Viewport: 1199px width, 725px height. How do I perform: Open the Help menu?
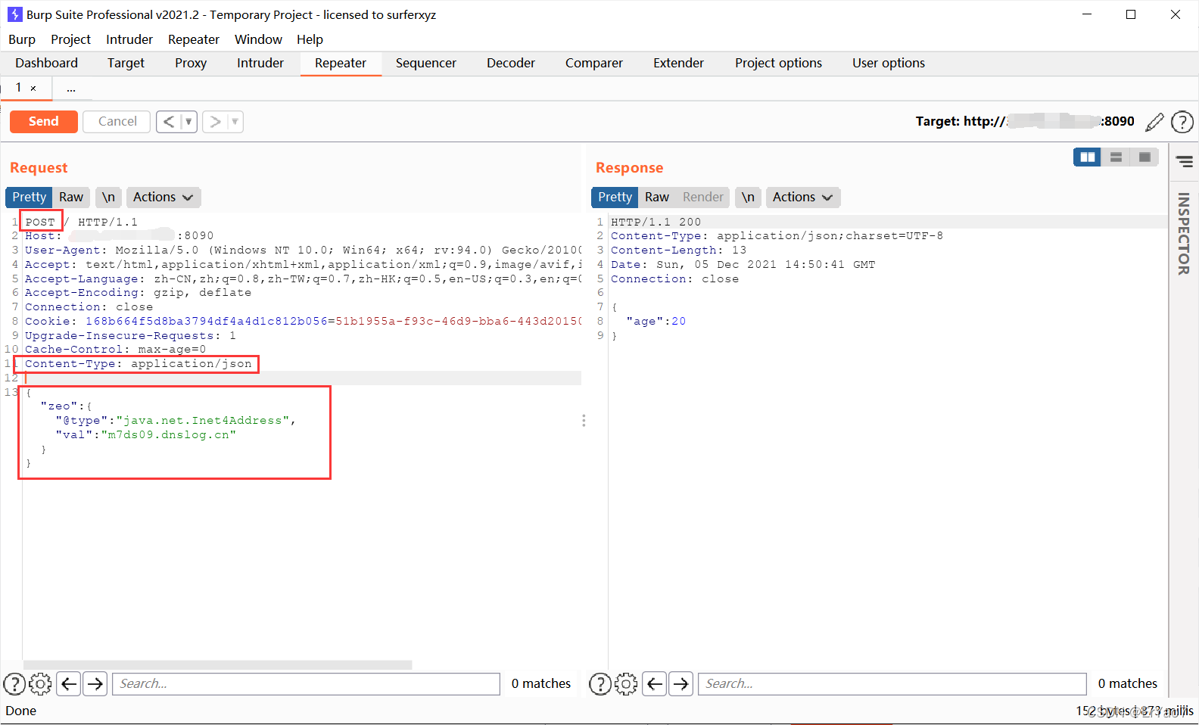click(310, 39)
